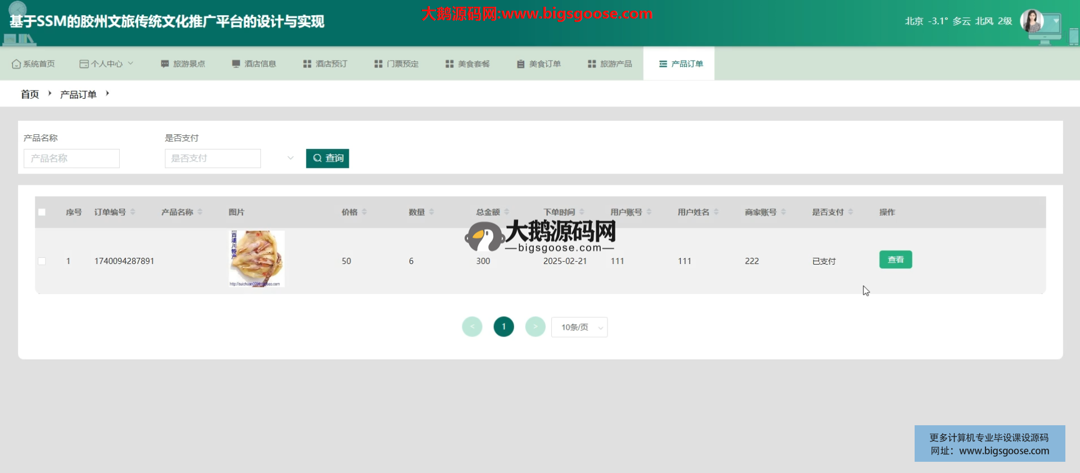The image size is (1080, 473).
Task: Click the home icon beside 系统首页
Action: tap(16, 64)
